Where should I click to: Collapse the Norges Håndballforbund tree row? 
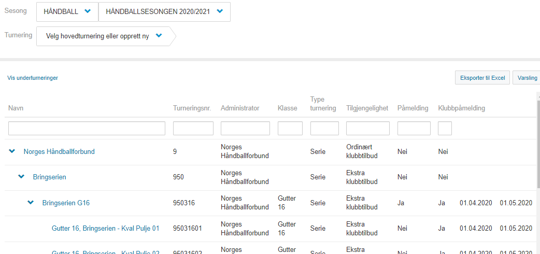(x=12, y=151)
